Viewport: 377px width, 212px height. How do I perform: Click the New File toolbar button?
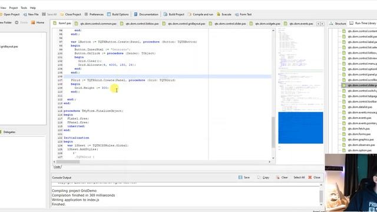tap(31, 14)
